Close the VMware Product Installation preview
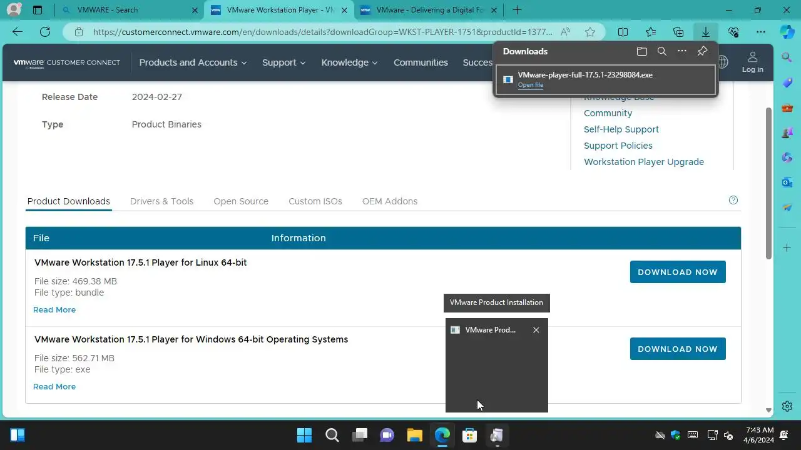The image size is (801, 450). (536, 330)
